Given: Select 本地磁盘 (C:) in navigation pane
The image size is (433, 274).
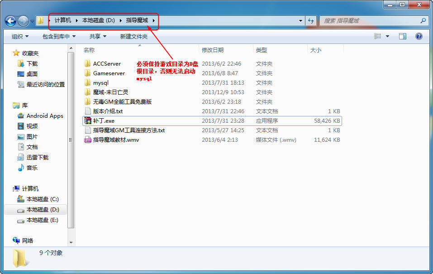Looking at the screenshot, I should pos(43,199).
